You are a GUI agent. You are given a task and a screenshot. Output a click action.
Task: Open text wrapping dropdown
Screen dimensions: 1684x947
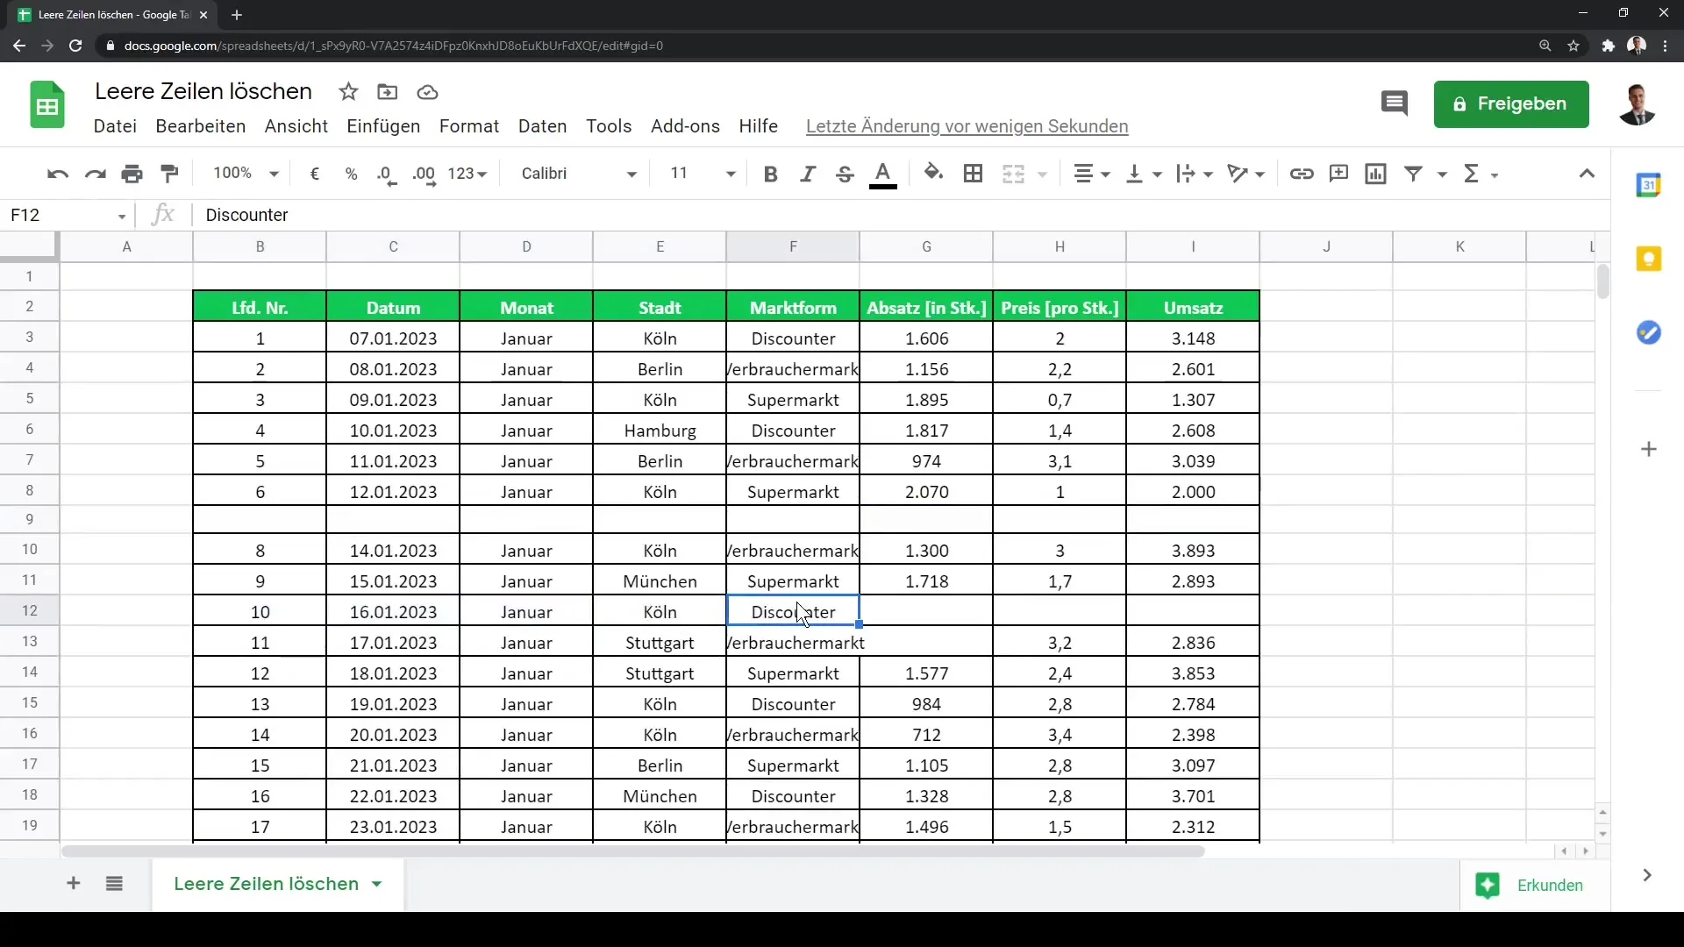click(x=1195, y=174)
